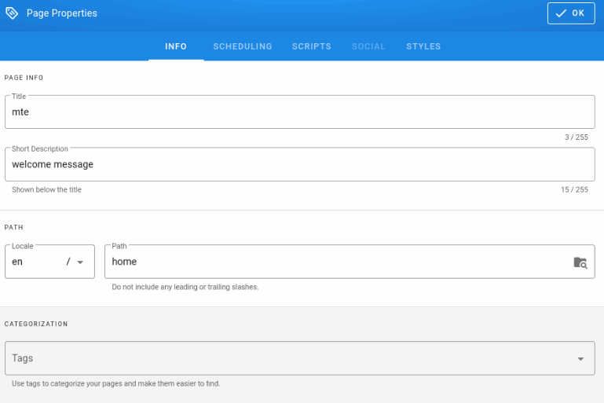Go to the Styles tab
The image size is (604, 403).
[423, 46]
